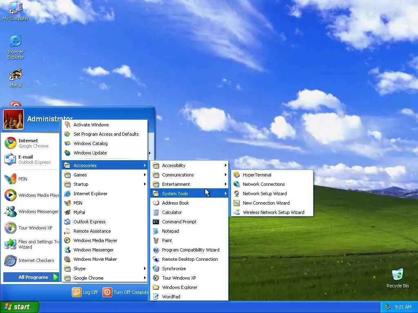
Task: Open Network Connections
Action: click(272, 184)
